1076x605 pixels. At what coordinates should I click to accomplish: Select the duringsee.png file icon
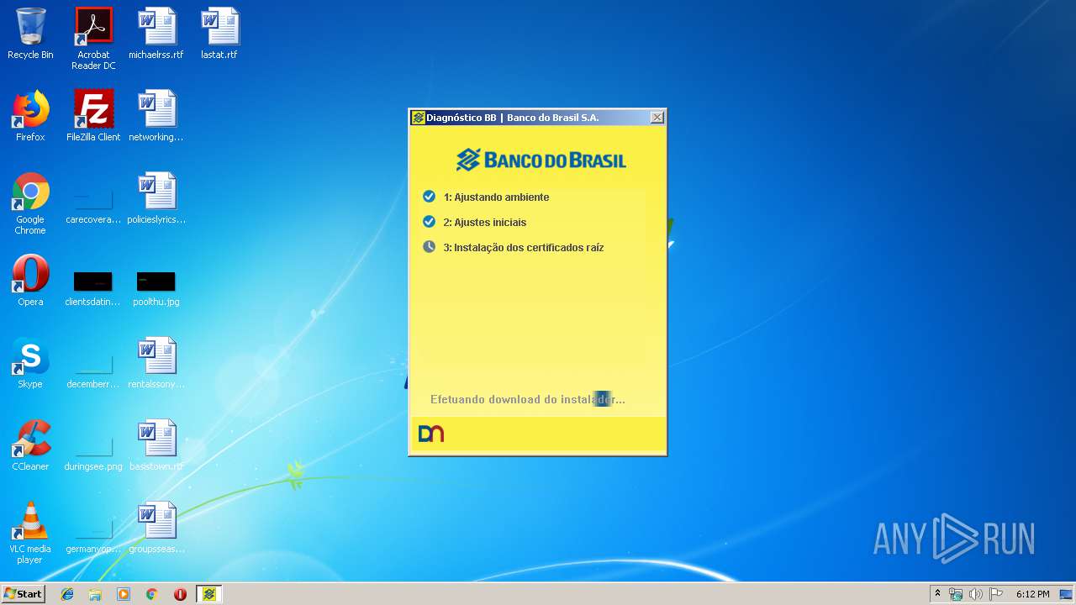click(x=93, y=452)
